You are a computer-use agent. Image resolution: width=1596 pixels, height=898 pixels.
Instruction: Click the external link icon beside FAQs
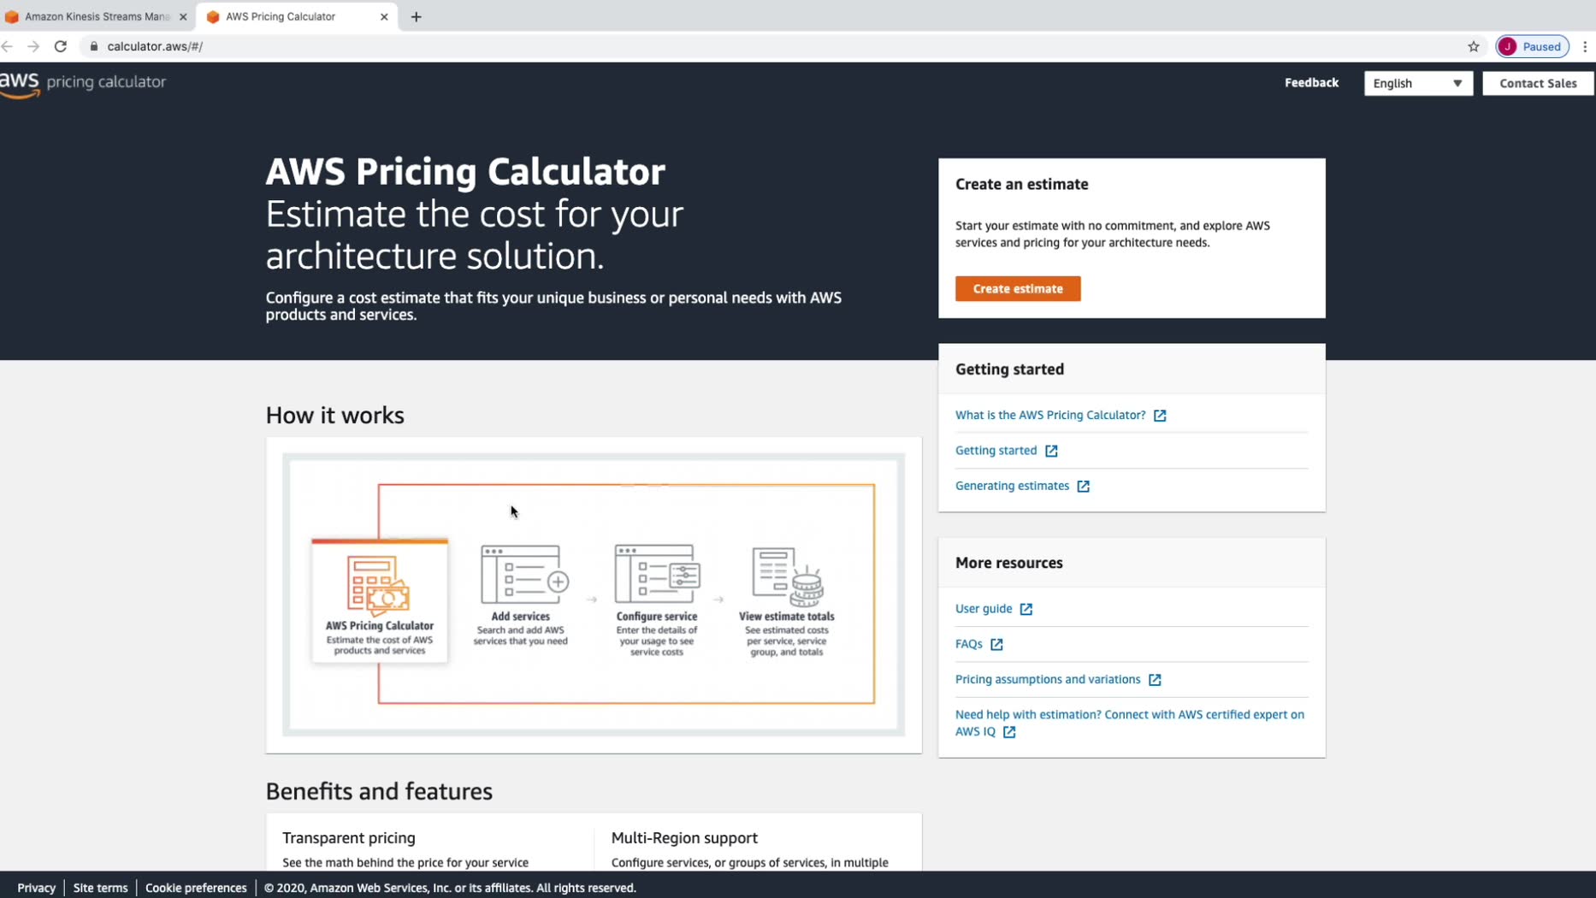tap(996, 644)
